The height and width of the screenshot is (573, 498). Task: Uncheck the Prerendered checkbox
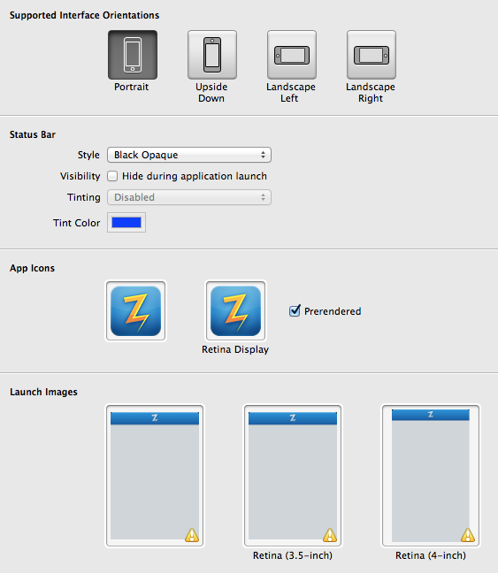[295, 311]
